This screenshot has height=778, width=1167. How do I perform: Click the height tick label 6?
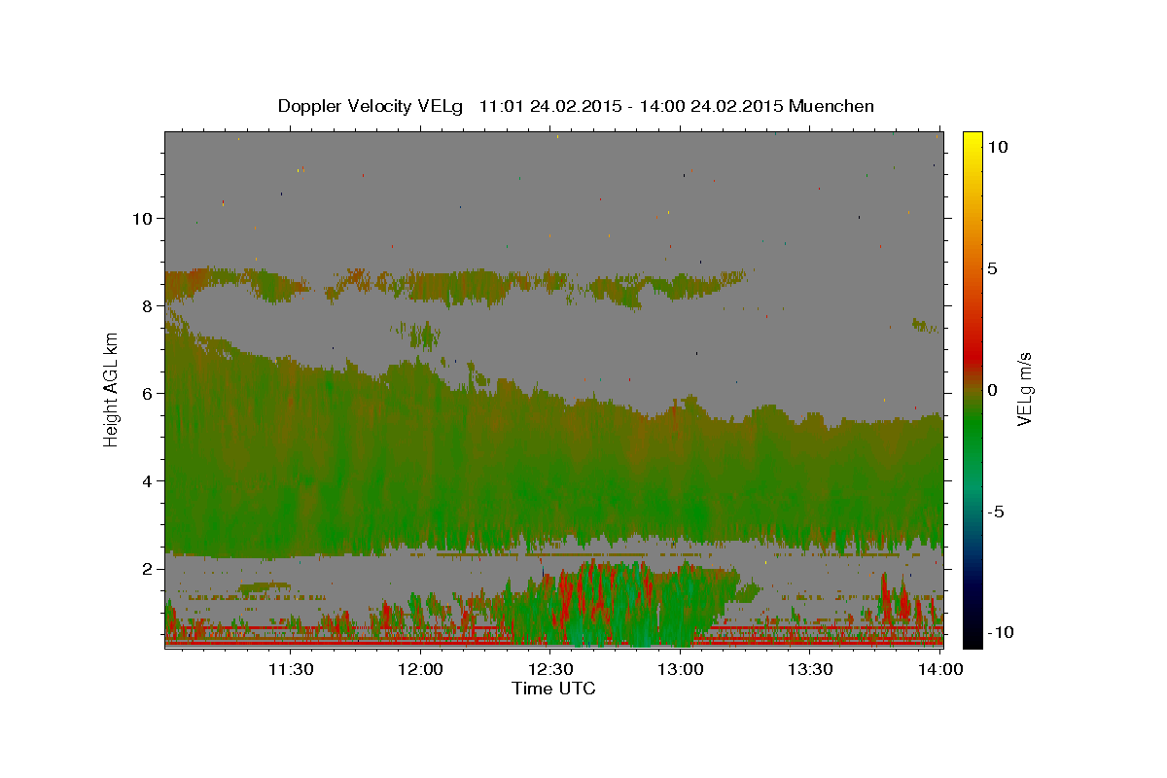[147, 393]
